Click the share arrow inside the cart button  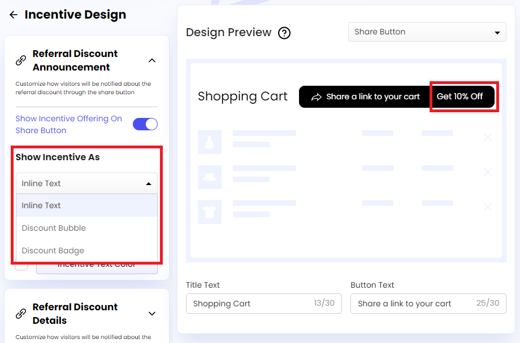click(x=315, y=96)
